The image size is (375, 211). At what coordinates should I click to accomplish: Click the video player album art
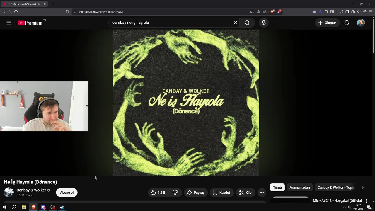click(186, 103)
